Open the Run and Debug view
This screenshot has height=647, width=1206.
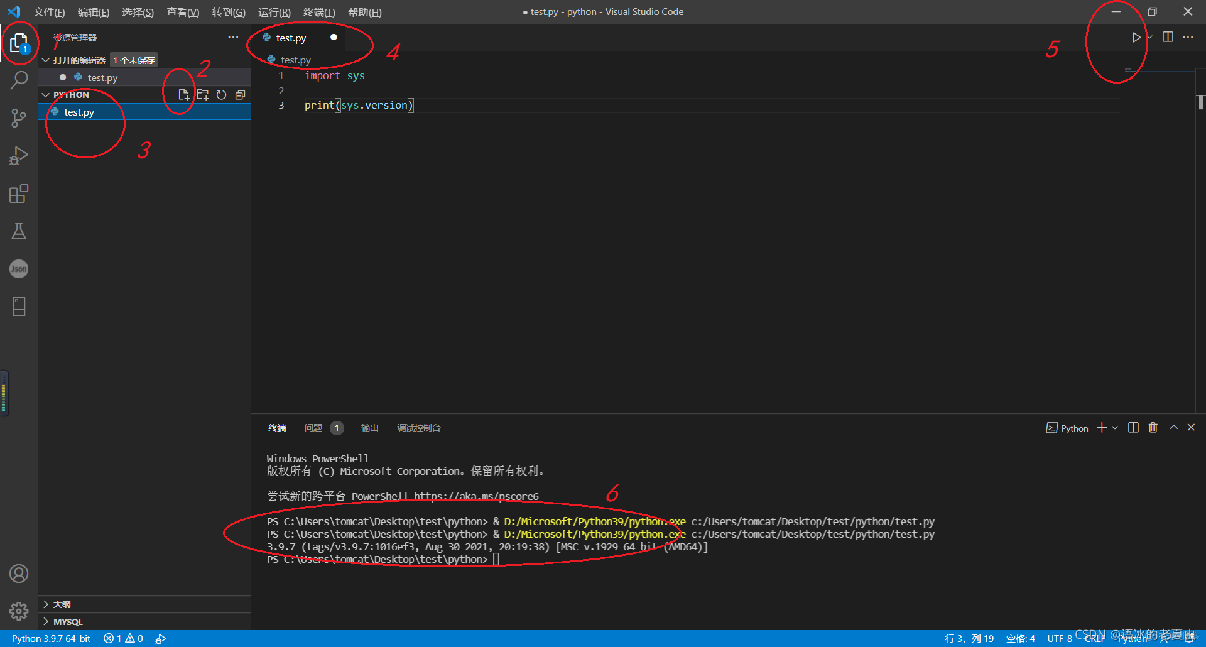click(19, 156)
